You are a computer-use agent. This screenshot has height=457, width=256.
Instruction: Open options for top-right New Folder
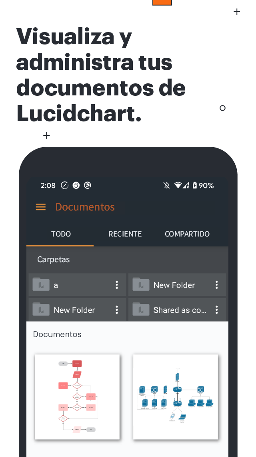(216, 285)
